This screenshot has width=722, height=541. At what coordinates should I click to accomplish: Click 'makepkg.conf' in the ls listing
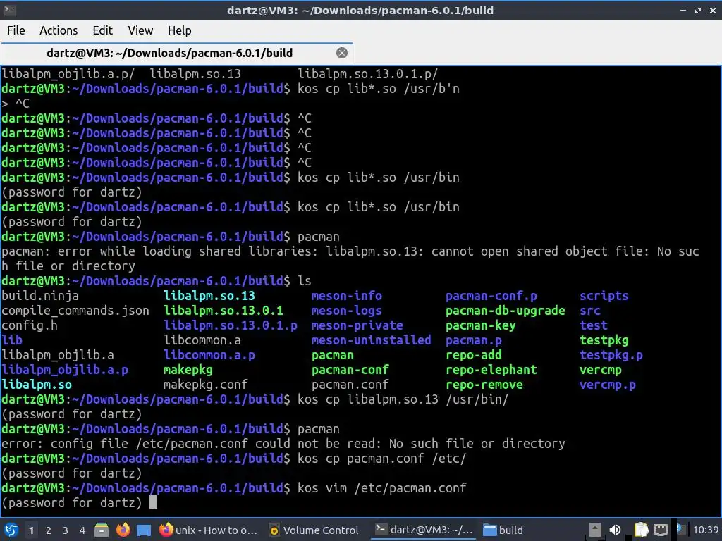(x=206, y=385)
